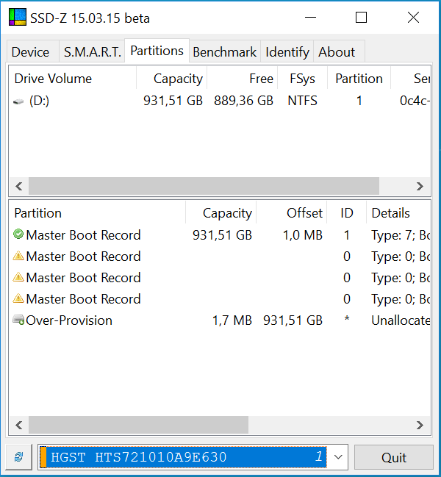Go to the Identify tab
The height and width of the screenshot is (477, 441).
click(287, 51)
